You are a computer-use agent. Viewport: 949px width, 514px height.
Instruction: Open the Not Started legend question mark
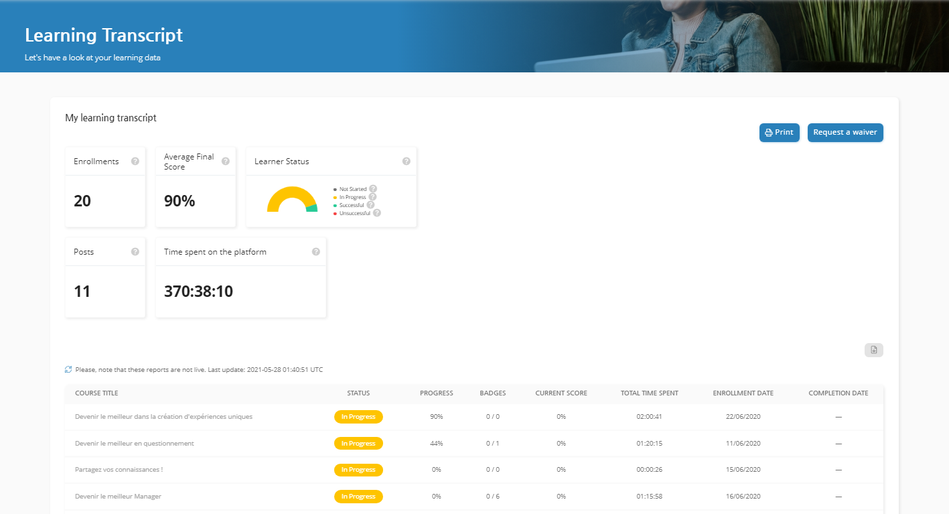tap(374, 189)
